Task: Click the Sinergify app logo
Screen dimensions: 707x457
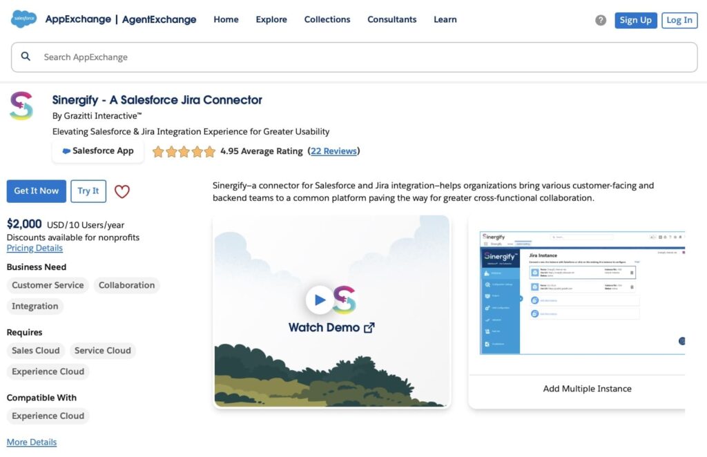Action: tap(21, 106)
